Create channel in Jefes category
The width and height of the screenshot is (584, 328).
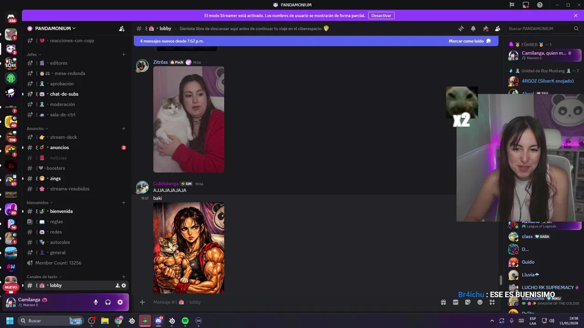pyautogui.click(x=124, y=55)
